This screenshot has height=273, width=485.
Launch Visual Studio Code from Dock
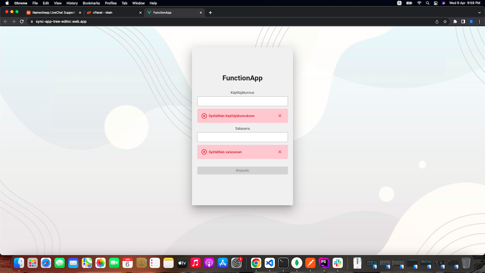(270, 262)
